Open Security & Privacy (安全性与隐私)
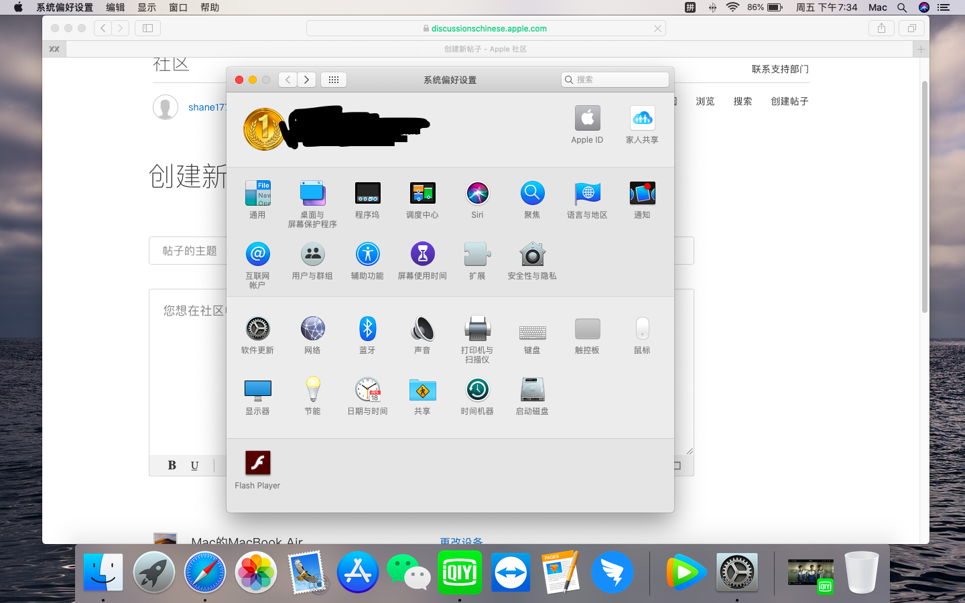The height and width of the screenshot is (603, 965). pos(532,255)
